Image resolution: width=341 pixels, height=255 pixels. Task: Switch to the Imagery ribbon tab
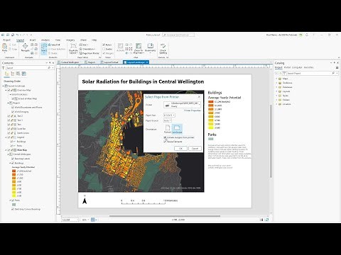(70, 40)
